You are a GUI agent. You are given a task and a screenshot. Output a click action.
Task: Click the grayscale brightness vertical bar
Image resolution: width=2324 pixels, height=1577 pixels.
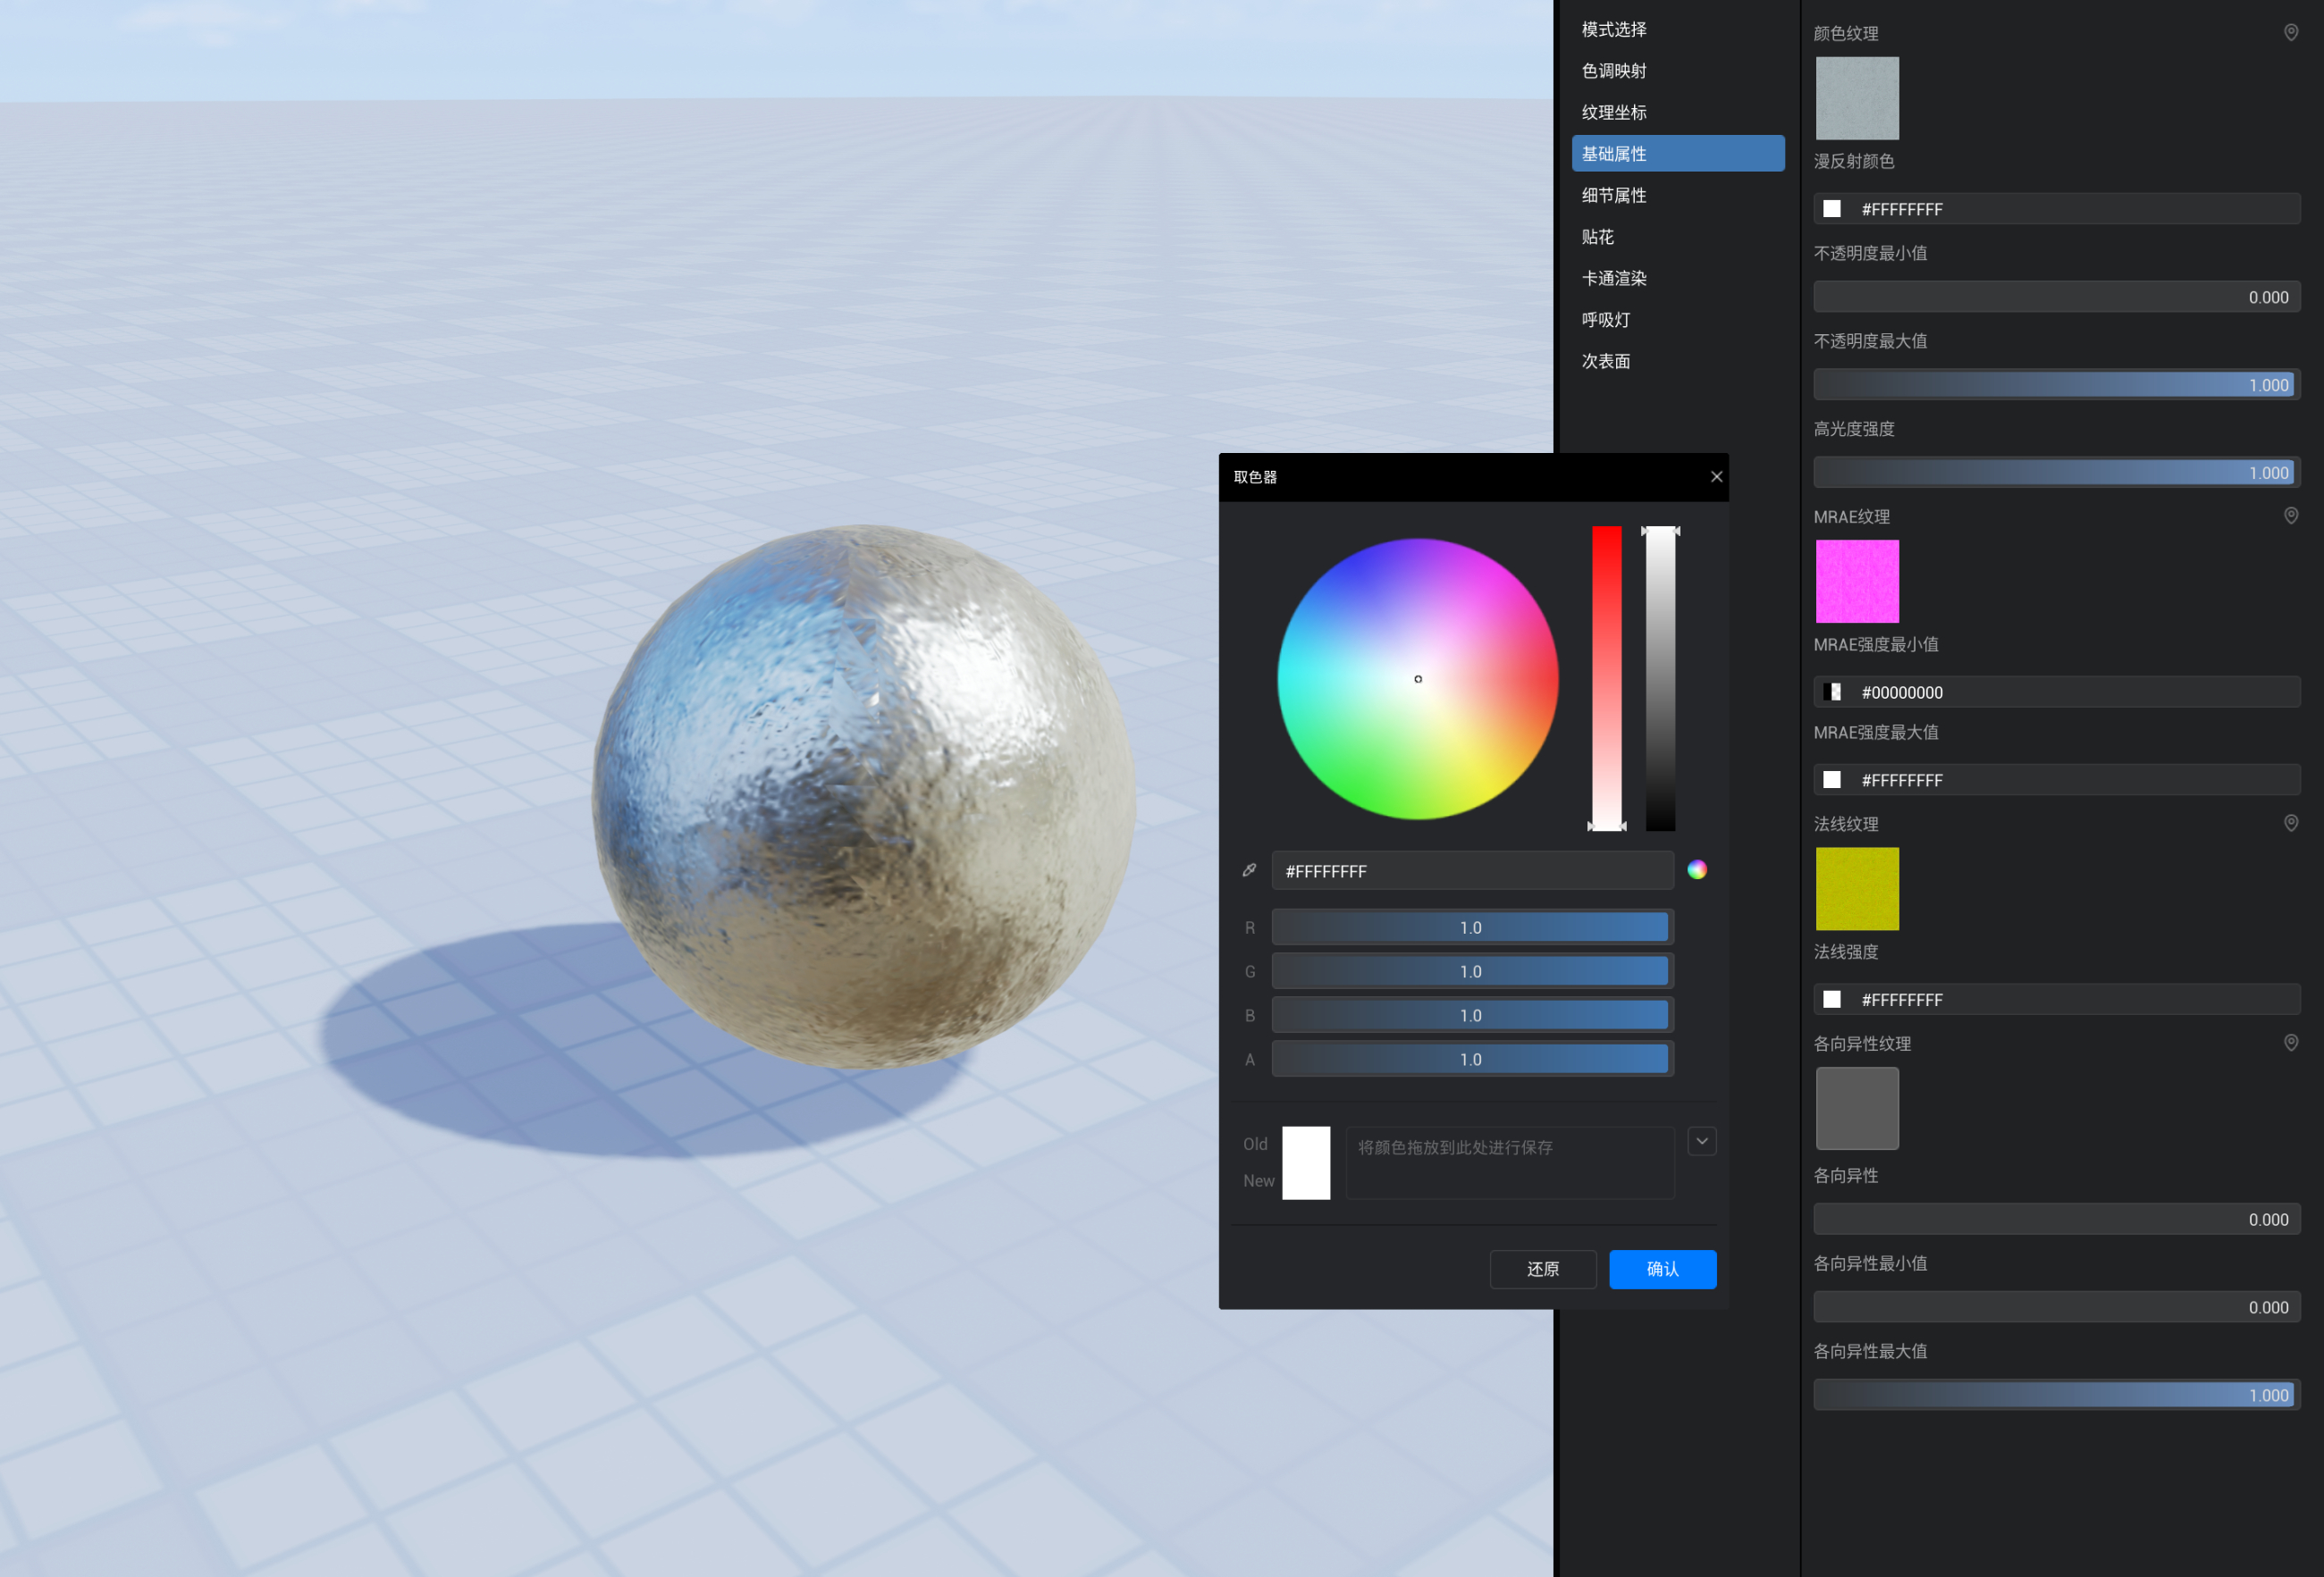click(1661, 678)
